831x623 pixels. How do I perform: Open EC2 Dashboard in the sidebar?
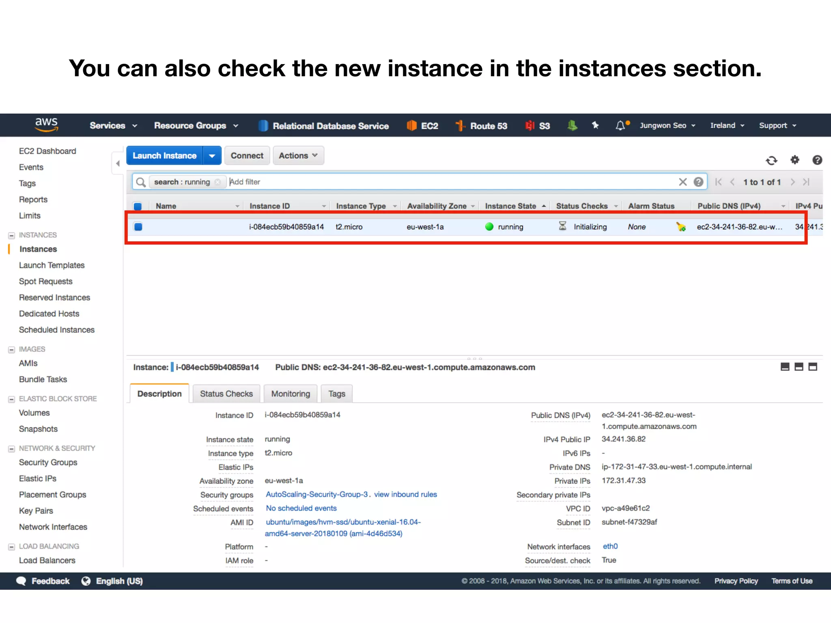47,151
